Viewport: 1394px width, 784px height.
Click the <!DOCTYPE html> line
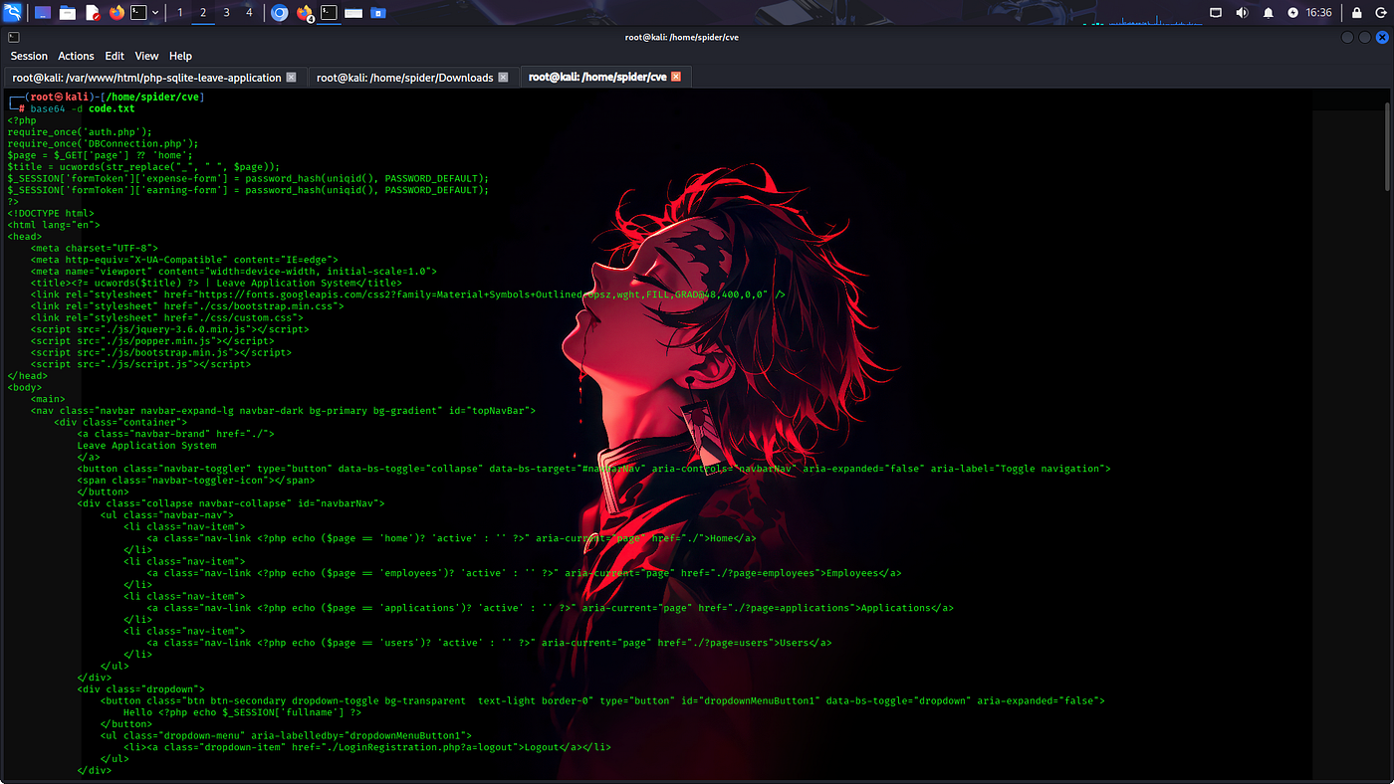point(51,213)
